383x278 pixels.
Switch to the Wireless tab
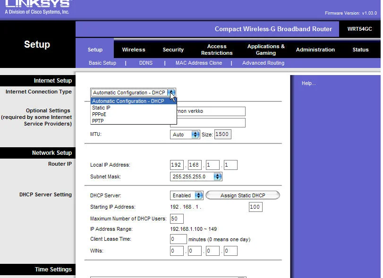point(134,50)
